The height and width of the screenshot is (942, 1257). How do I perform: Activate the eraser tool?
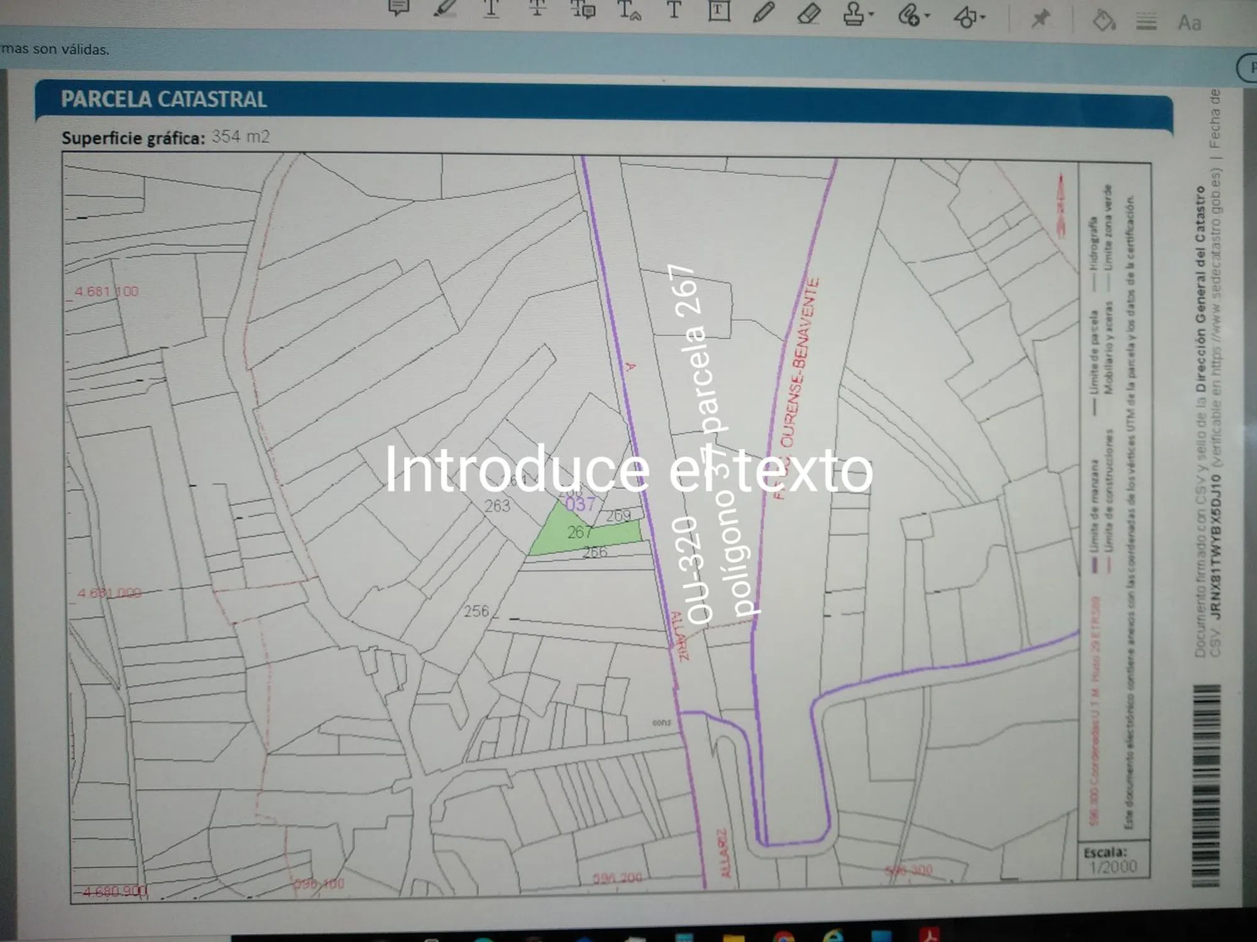pyautogui.click(x=808, y=13)
